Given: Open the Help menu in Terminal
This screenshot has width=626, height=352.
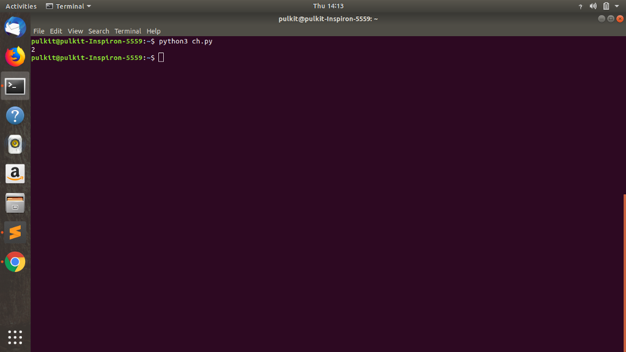Looking at the screenshot, I should 153,31.
